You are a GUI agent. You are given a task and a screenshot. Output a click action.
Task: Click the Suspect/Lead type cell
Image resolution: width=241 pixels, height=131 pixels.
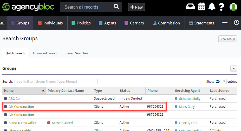(x=104, y=99)
